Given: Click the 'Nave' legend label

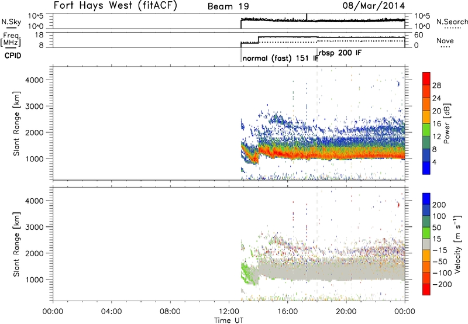Looking at the screenshot, I should [x=445, y=40].
